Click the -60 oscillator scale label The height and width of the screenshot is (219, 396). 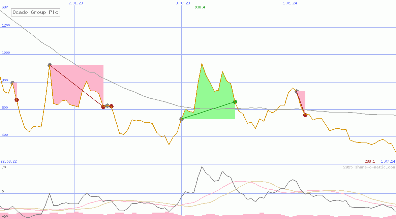pos(5,217)
